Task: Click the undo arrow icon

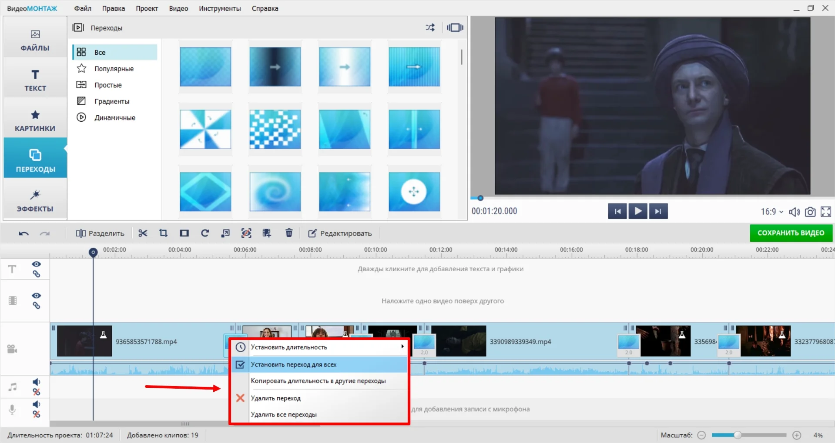Action: pyautogui.click(x=23, y=233)
